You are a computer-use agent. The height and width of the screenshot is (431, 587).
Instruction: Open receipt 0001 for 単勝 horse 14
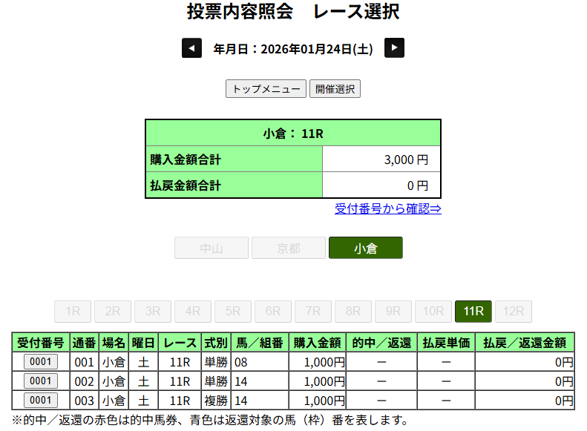41,381
